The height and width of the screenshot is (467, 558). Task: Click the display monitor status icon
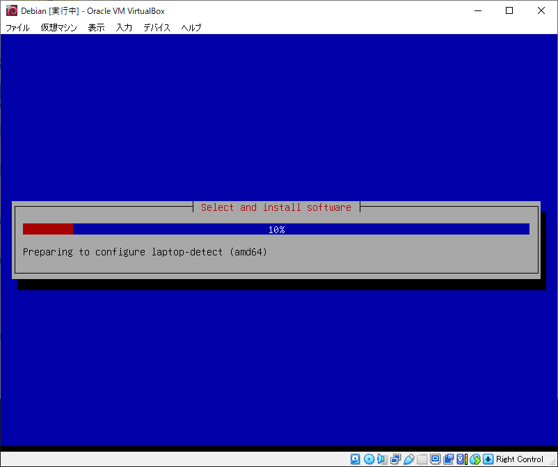tap(435, 459)
